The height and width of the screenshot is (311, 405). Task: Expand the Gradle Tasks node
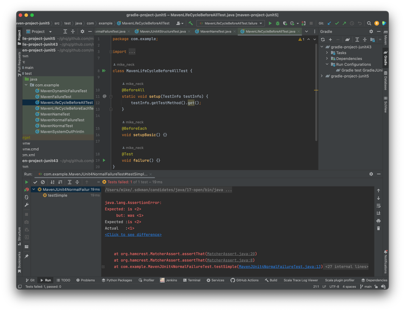[x=327, y=53]
